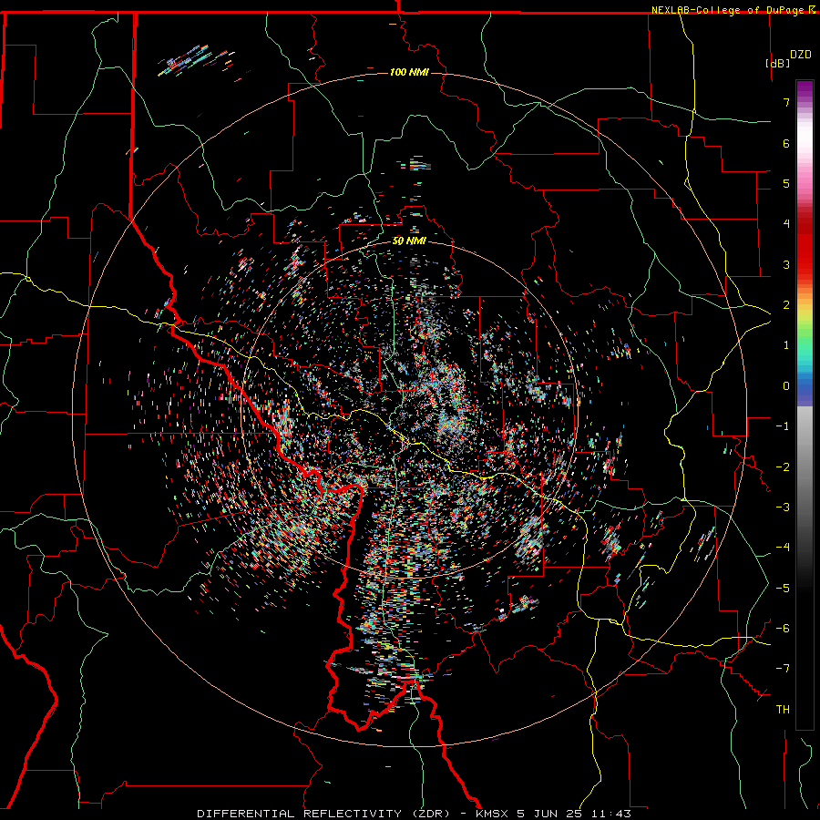The image size is (820, 820).
Task: Click the 2 value on the scale
Action: coord(786,305)
